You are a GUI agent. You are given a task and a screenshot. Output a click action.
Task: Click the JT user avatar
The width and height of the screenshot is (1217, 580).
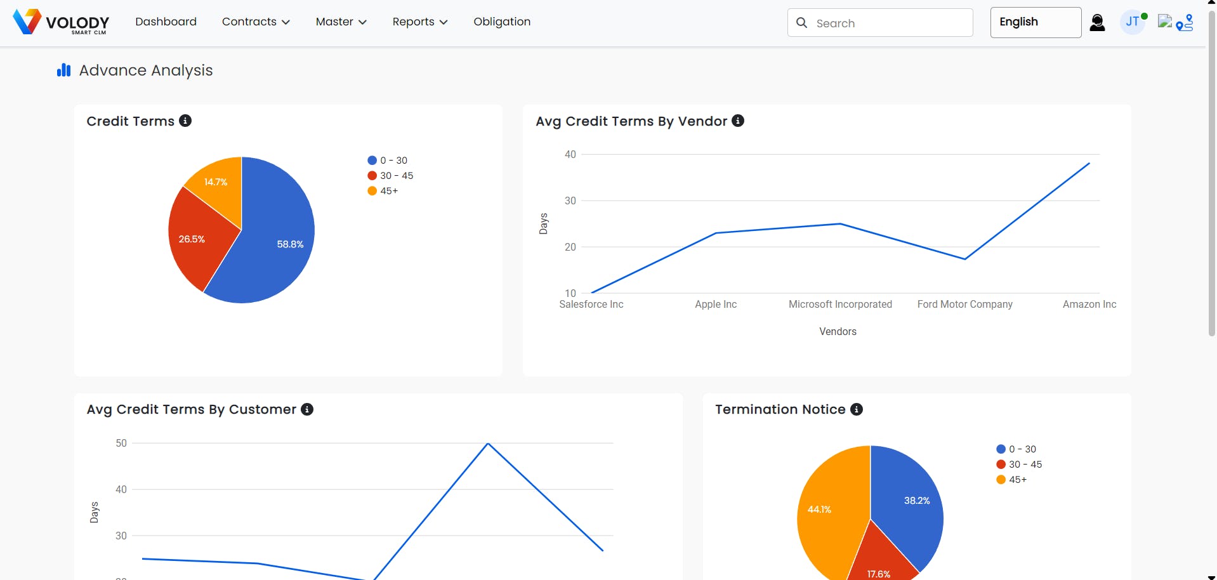click(1132, 22)
